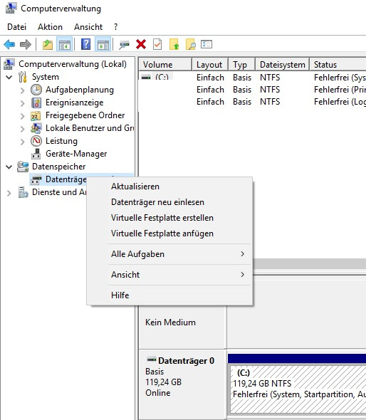
Task: Select the Fehlerfrei (Pri… volume row
Action: 252,90
